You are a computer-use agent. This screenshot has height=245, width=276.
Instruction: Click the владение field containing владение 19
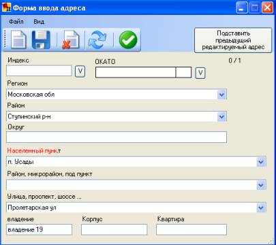click(x=40, y=229)
